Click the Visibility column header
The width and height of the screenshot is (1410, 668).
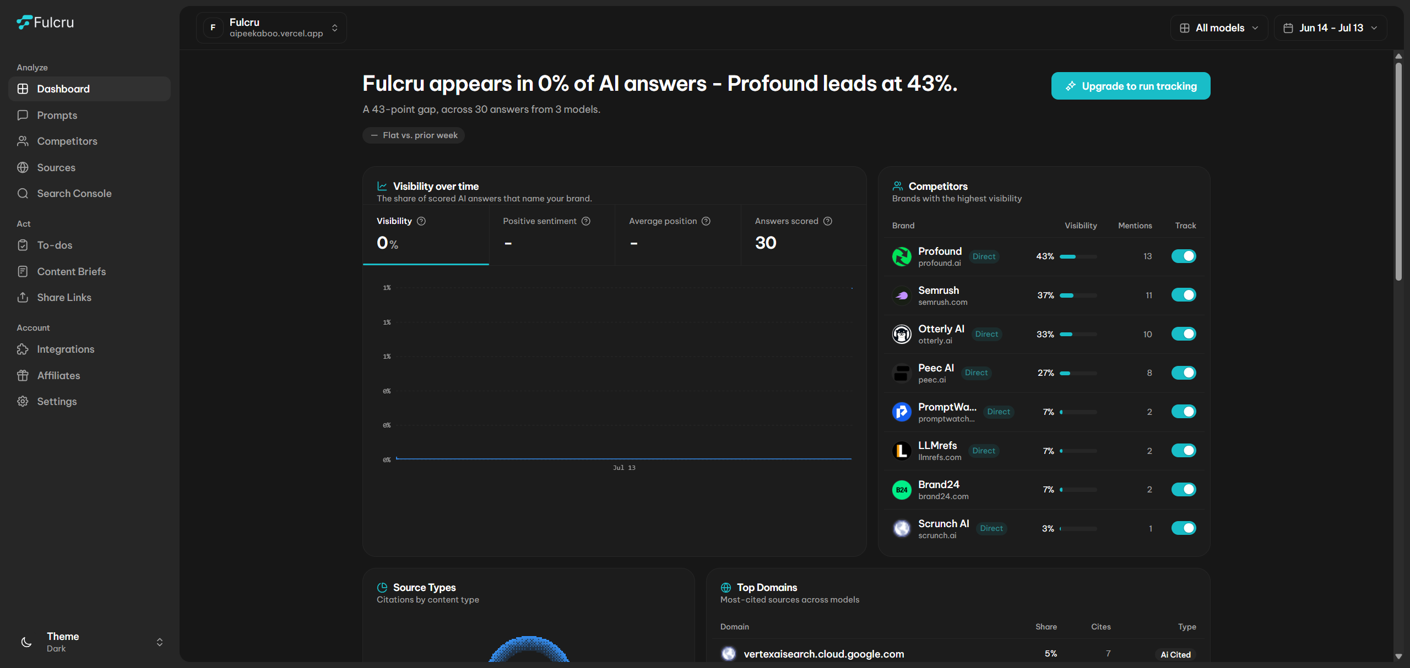tap(1081, 226)
